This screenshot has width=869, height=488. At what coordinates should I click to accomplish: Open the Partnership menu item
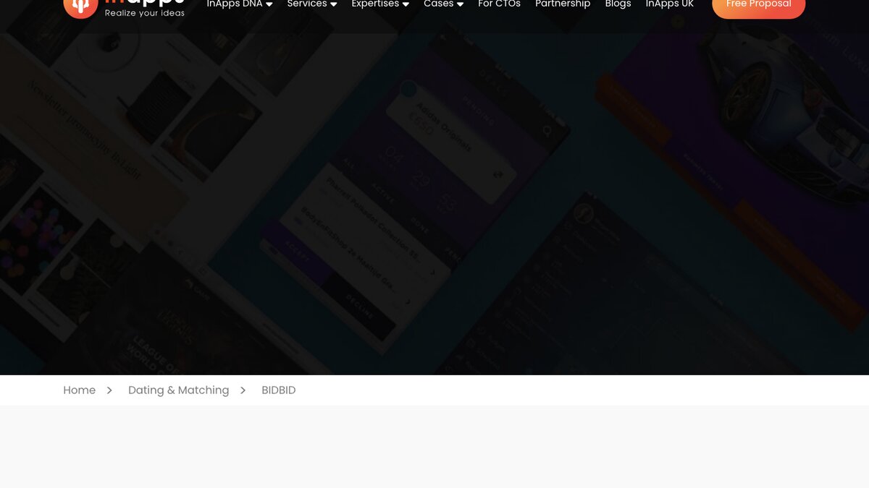tap(563, 4)
